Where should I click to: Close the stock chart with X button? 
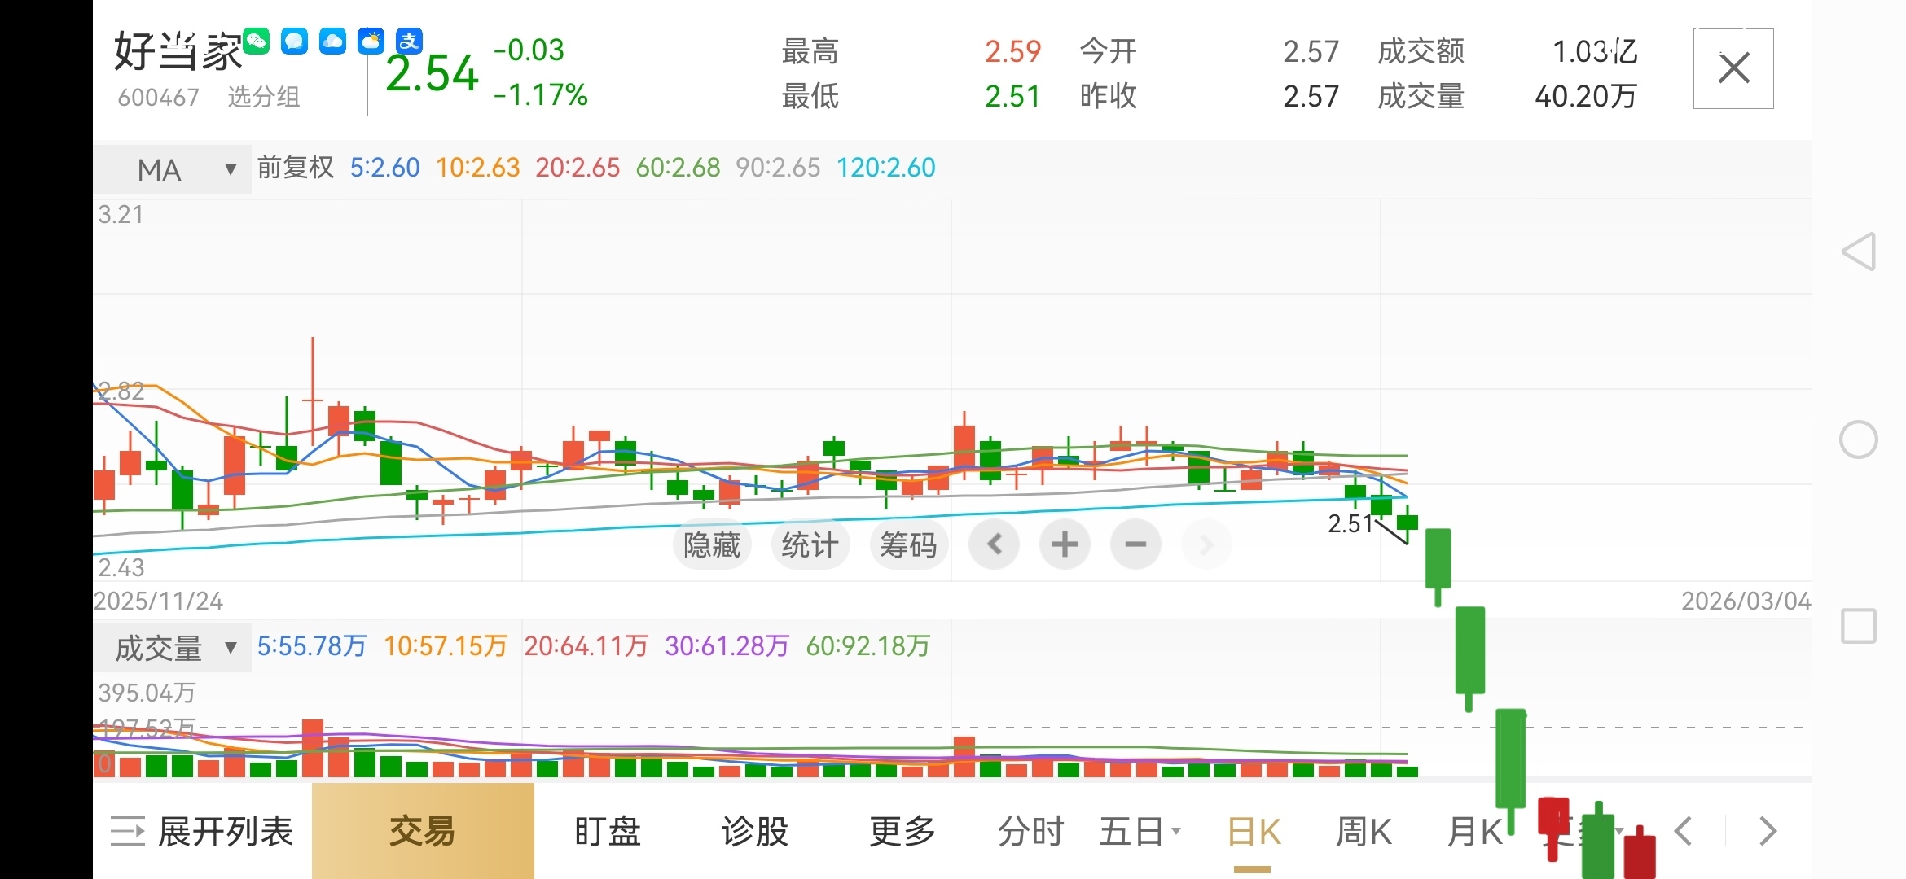[x=1733, y=68]
